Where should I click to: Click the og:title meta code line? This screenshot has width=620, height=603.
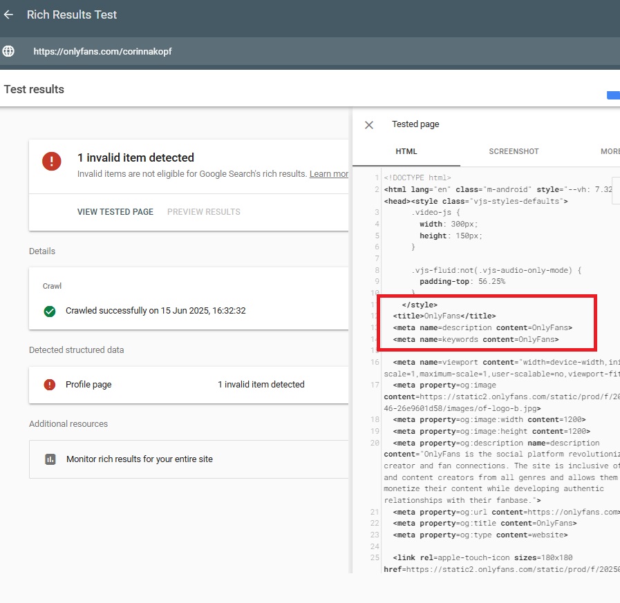(x=485, y=523)
